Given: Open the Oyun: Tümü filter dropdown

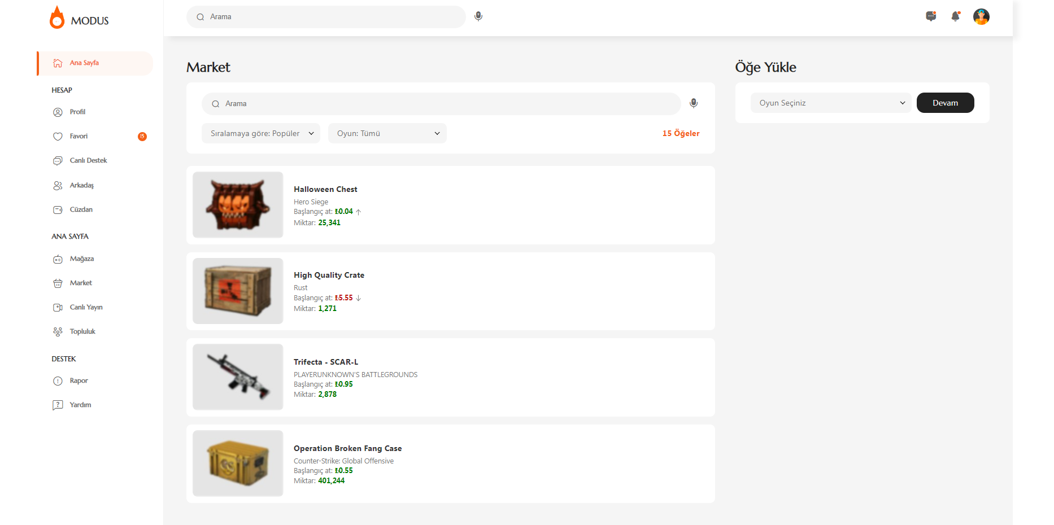Looking at the screenshot, I should (387, 133).
